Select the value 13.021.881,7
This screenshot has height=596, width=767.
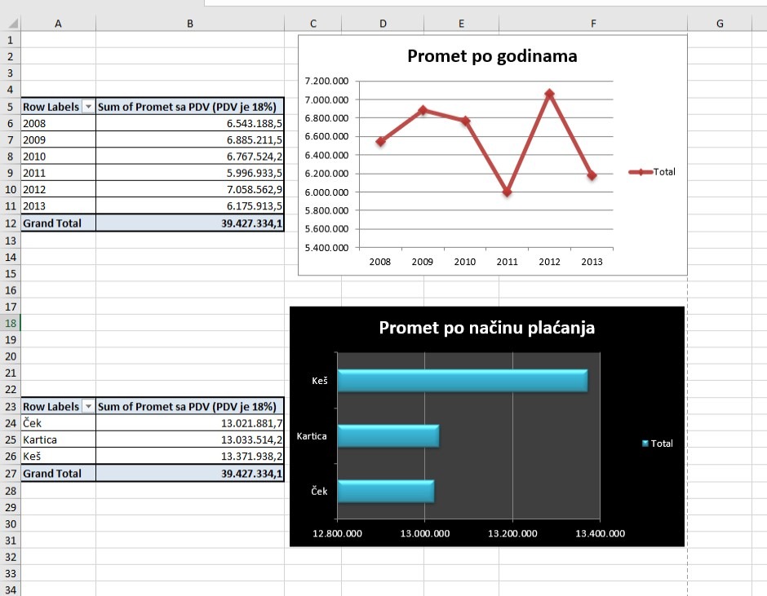click(190, 423)
